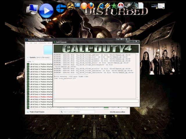Open the User menu in GameRanger
The width and height of the screenshot is (186, 139).
click(35, 43)
